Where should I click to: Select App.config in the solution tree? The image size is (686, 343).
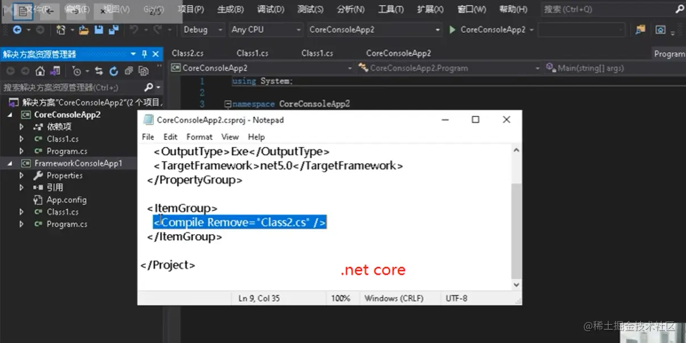coord(66,200)
